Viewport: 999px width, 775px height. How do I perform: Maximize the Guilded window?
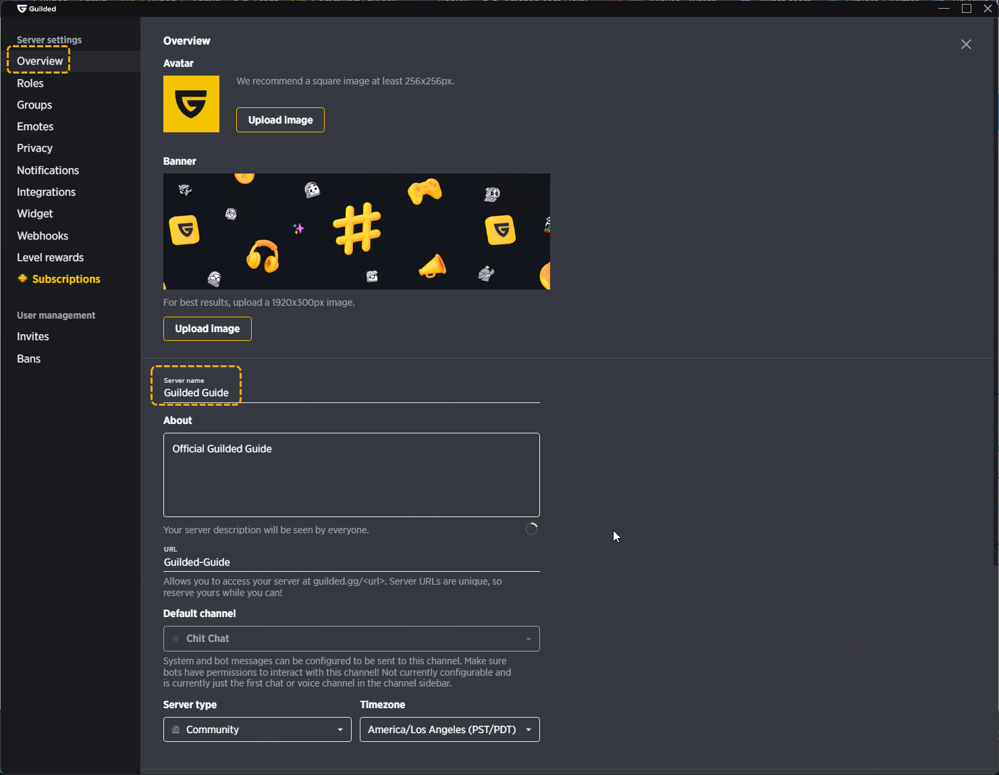tap(967, 8)
